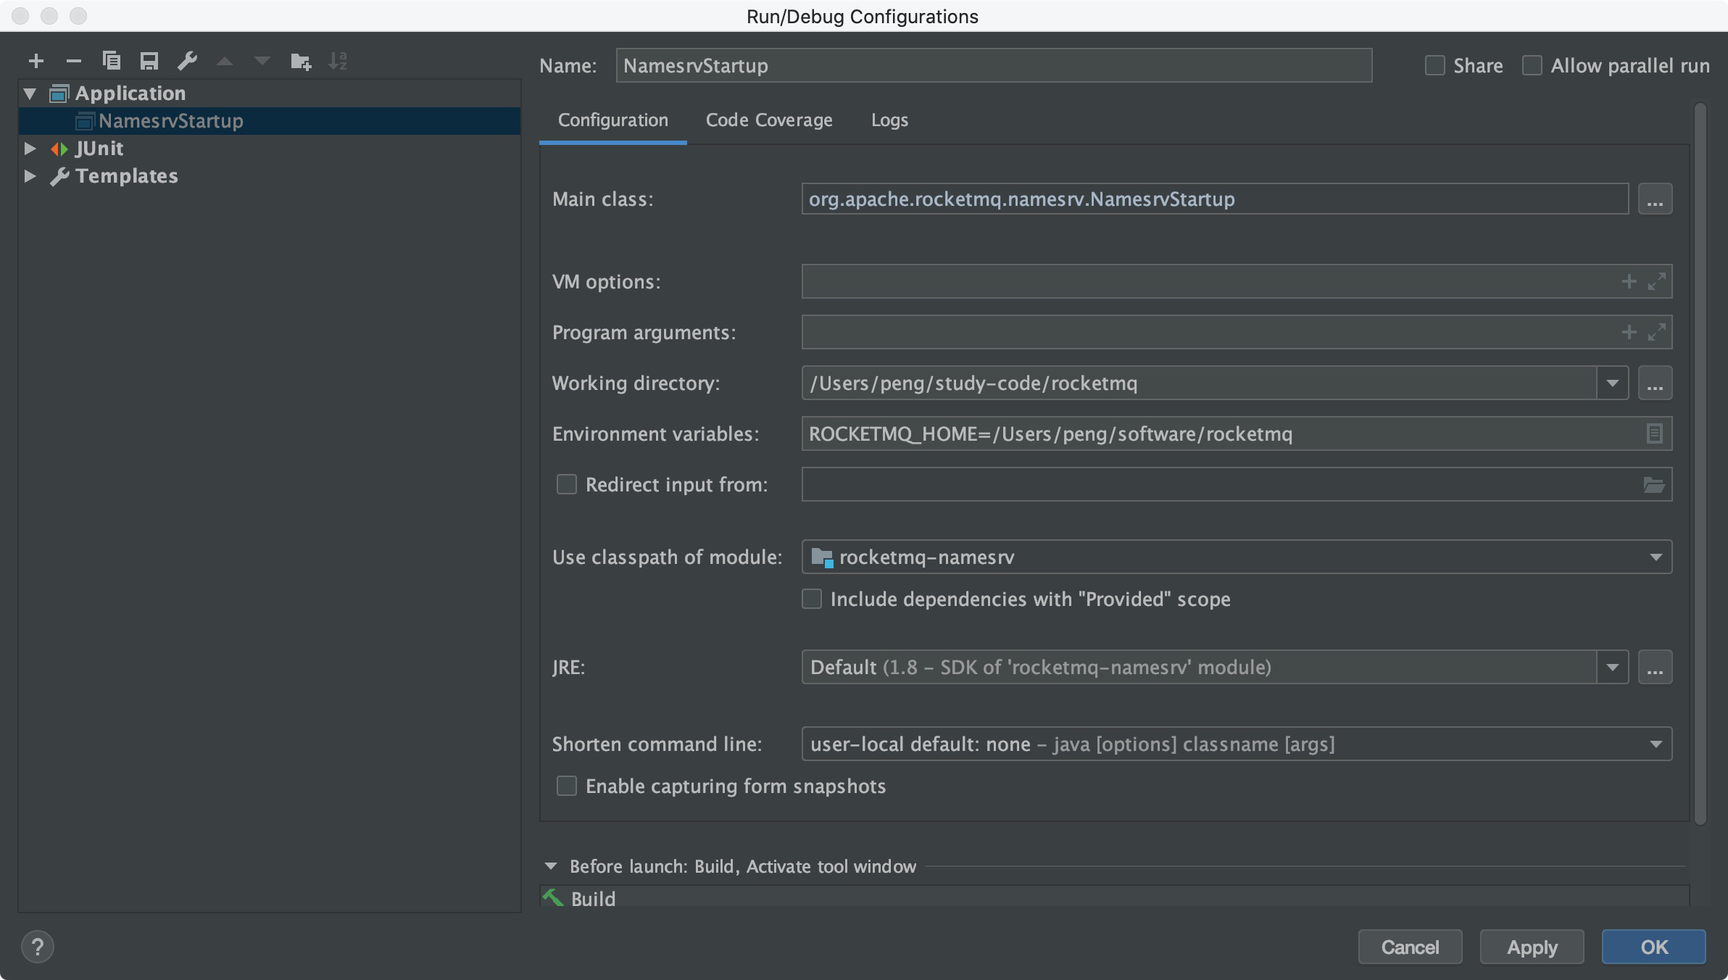Open the Shorten command line dropdown
The image size is (1728, 980).
coord(1656,744)
